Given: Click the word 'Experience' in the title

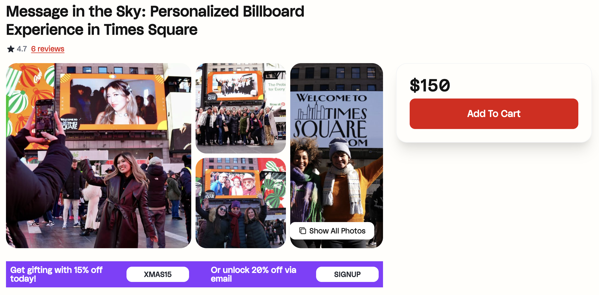Looking at the screenshot, I should point(45,30).
